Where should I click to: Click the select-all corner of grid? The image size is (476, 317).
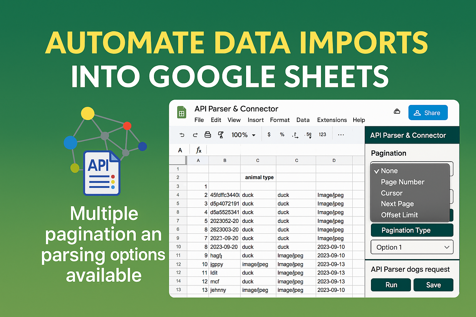coord(178,160)
